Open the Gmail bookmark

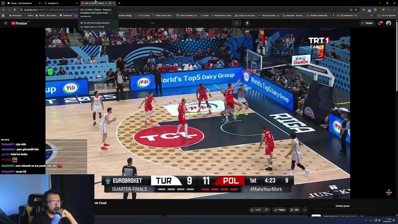coord(204,15)
